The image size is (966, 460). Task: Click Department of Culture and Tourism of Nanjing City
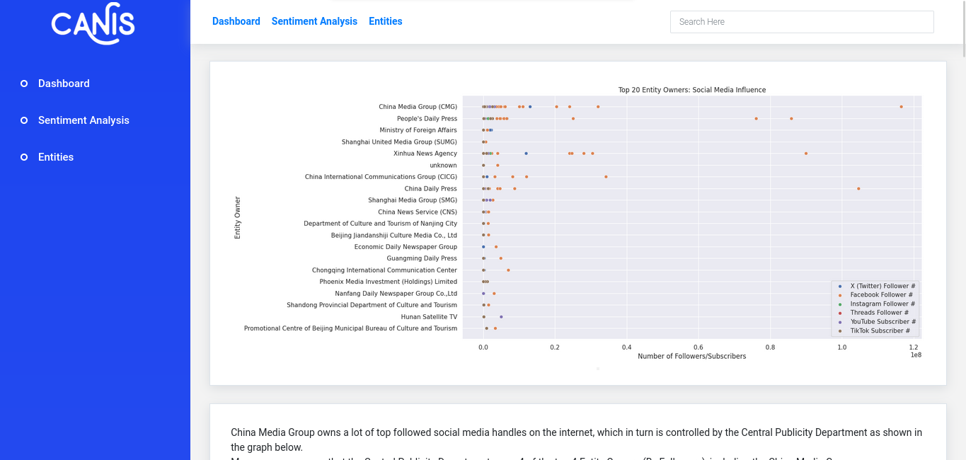(380, 224)
